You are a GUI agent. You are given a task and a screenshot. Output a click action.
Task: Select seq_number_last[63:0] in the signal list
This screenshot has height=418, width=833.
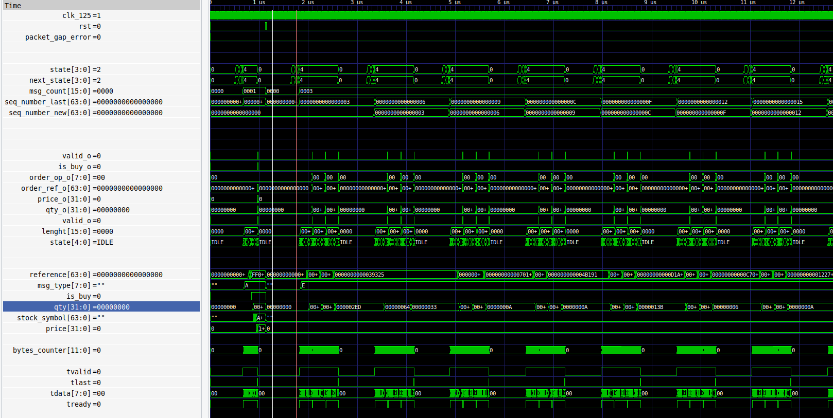[x=83, y=102]
